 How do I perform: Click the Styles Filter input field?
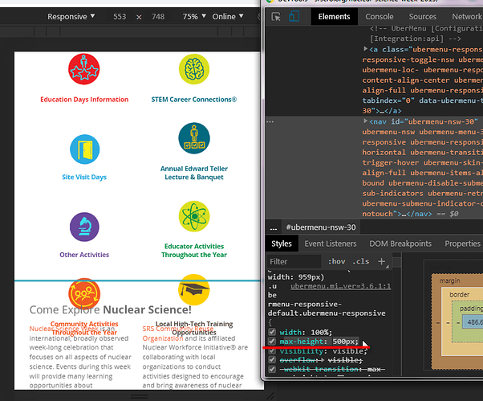294,262
